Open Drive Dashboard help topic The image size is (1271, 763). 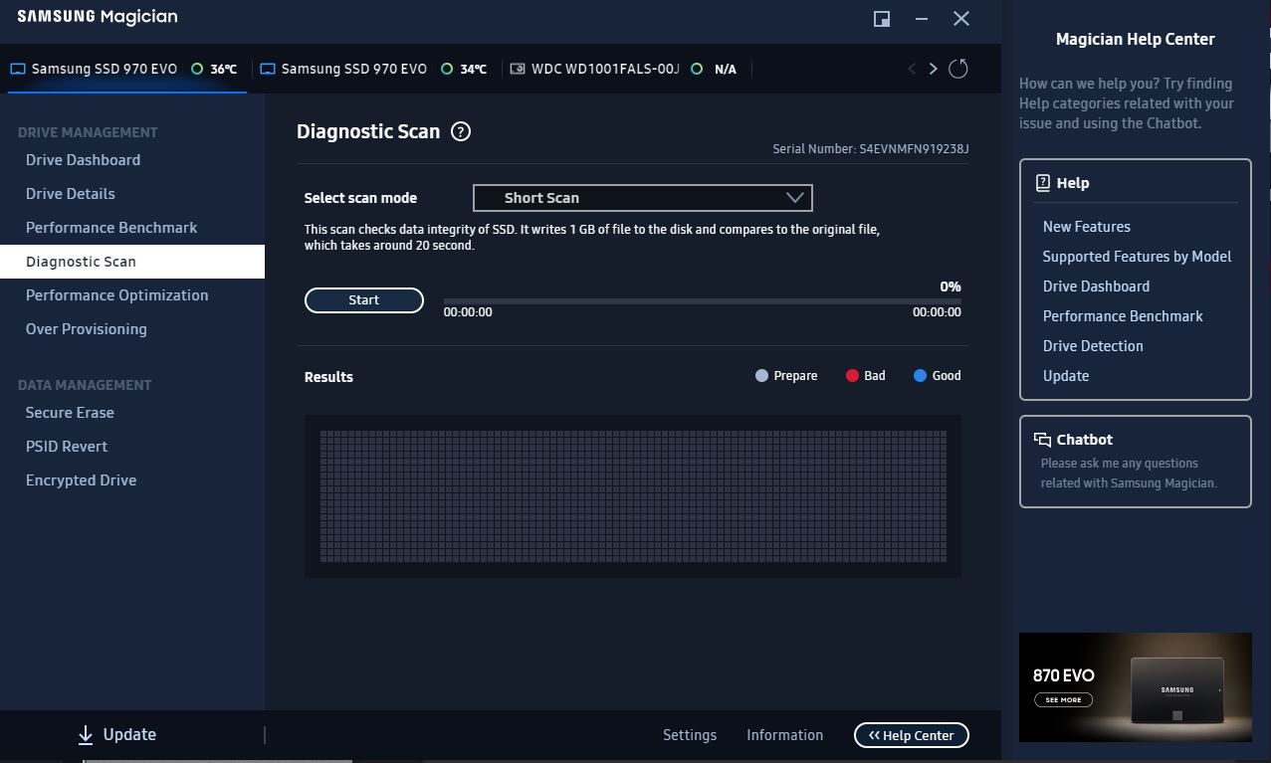[1096, 286]
